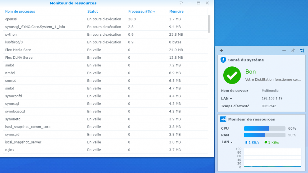The image size is (308, 173).
Task: Click the process list vertical scrollbar
Action: (209, 24)
